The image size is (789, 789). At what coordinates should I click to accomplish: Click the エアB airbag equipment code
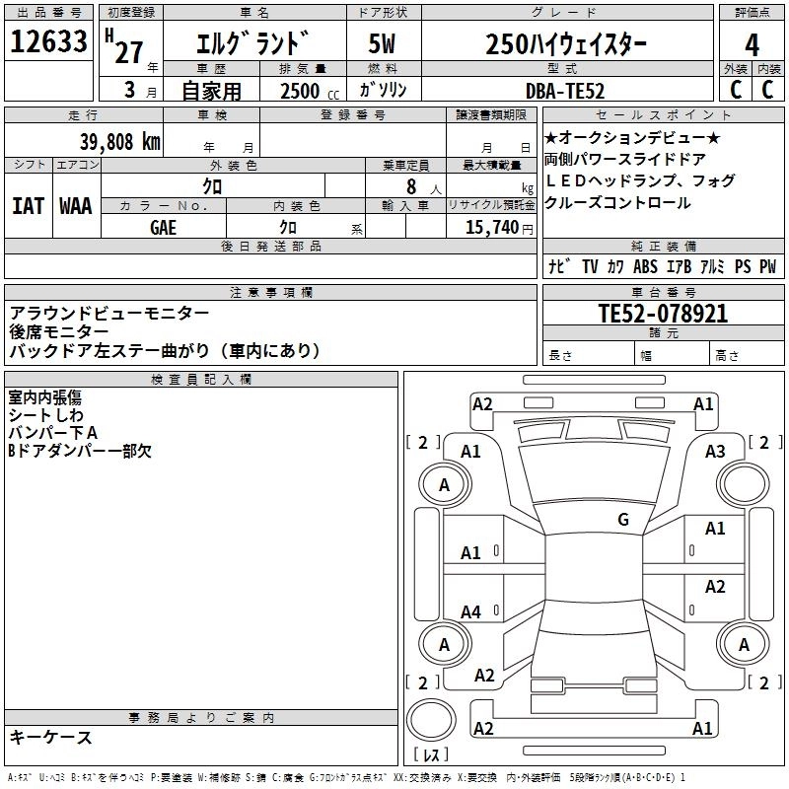[x=679, y=266]
